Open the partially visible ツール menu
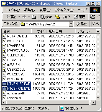The width and height of the screenshot is (102, 112). click(x=81, y=10)
